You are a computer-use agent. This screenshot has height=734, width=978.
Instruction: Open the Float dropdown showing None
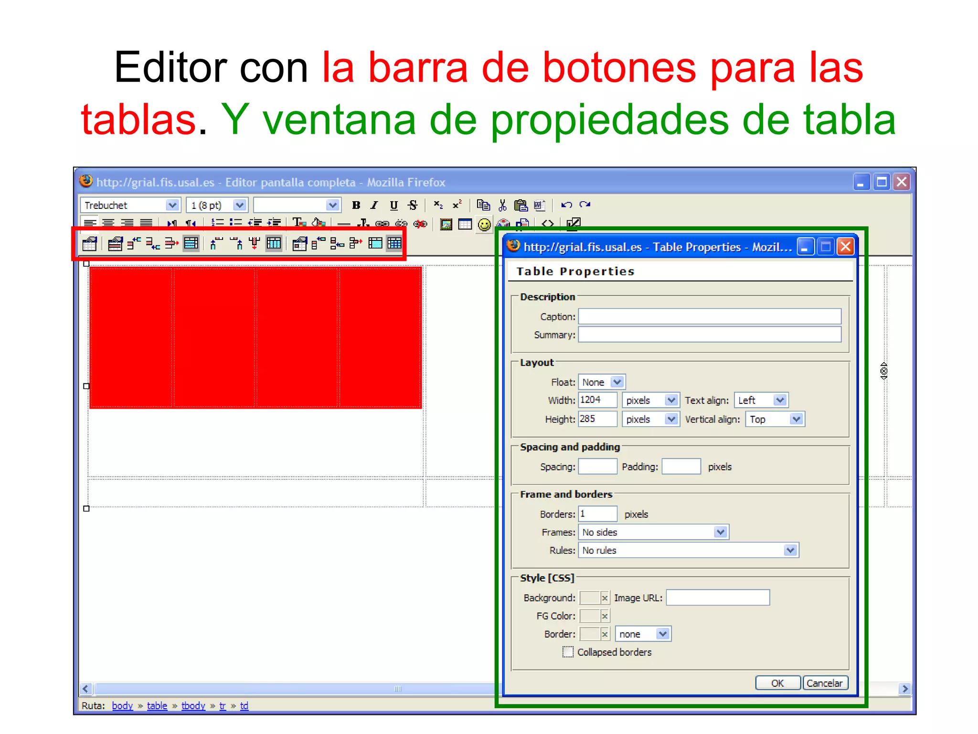[601, 382]
